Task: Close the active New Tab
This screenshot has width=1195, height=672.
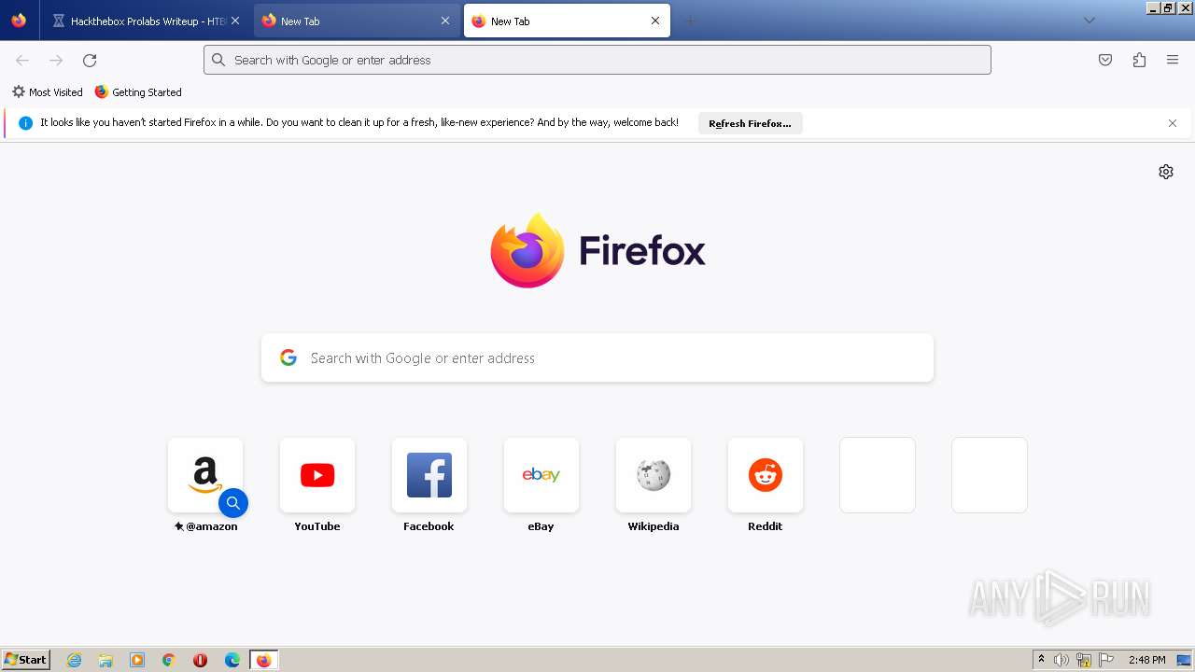Action: [655, 21]
